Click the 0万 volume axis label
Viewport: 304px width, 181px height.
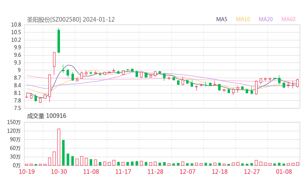click(17, 165)
